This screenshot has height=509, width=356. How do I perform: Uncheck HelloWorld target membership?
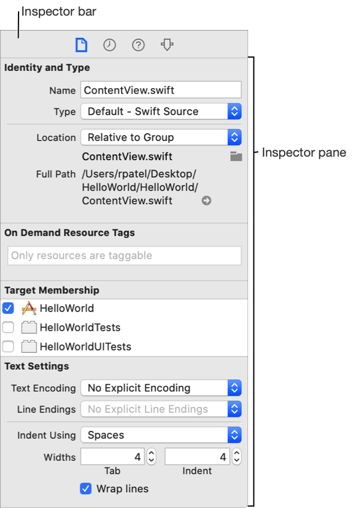coord(8,308)
